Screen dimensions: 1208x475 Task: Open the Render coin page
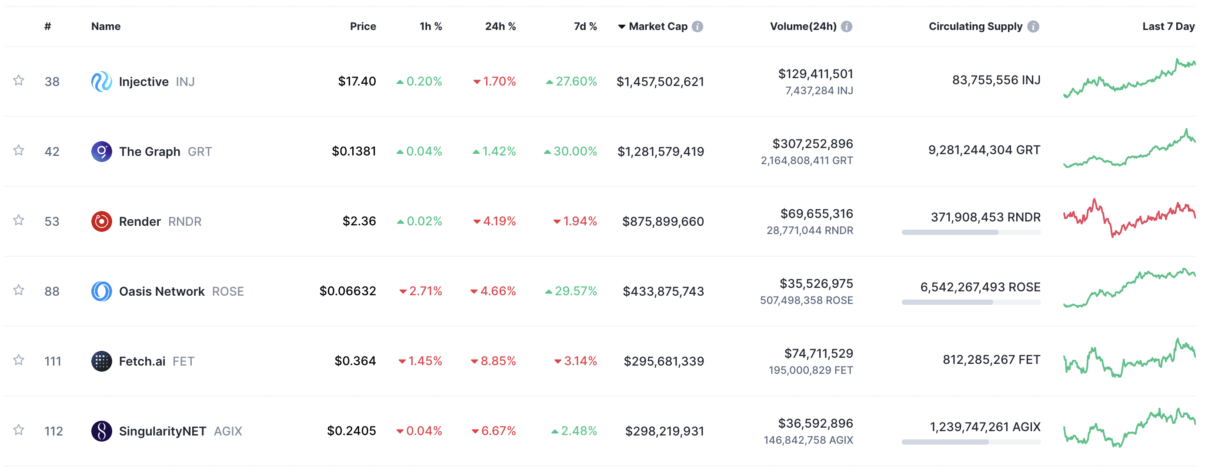click(140, 221)
